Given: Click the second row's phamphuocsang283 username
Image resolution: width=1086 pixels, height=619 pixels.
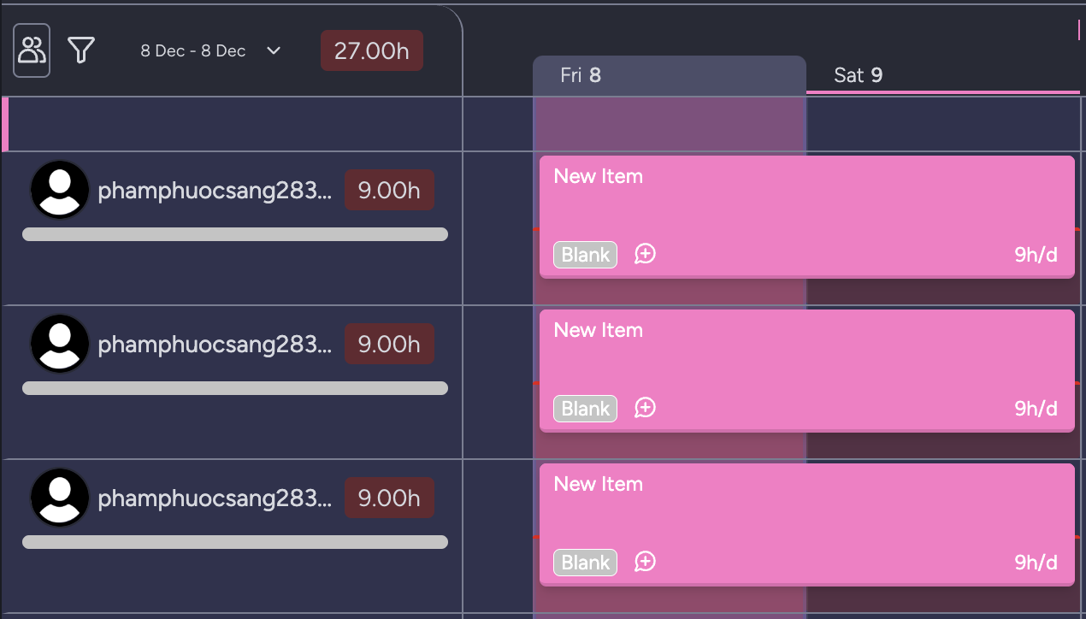Looking at the screenshot, I should point(214,345).
